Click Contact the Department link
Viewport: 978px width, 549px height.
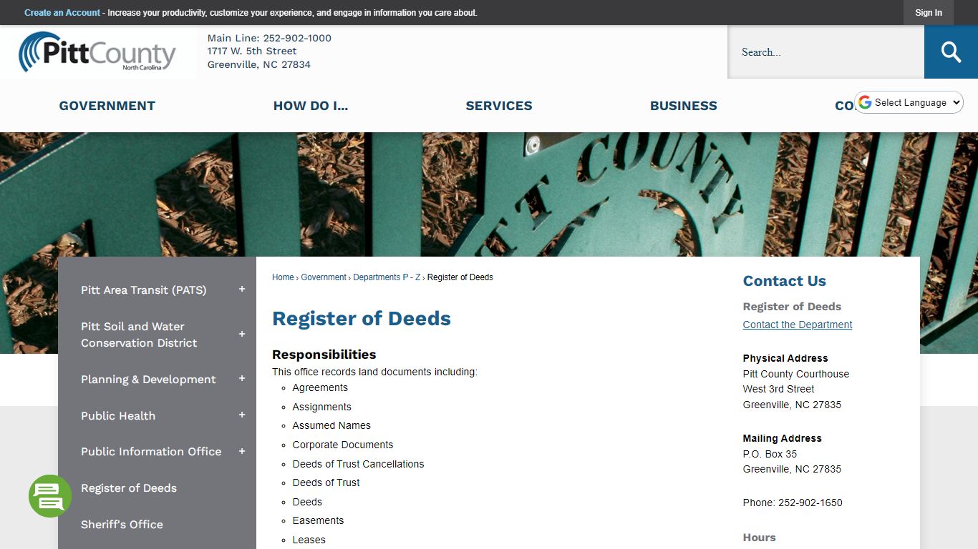[798, 325]
